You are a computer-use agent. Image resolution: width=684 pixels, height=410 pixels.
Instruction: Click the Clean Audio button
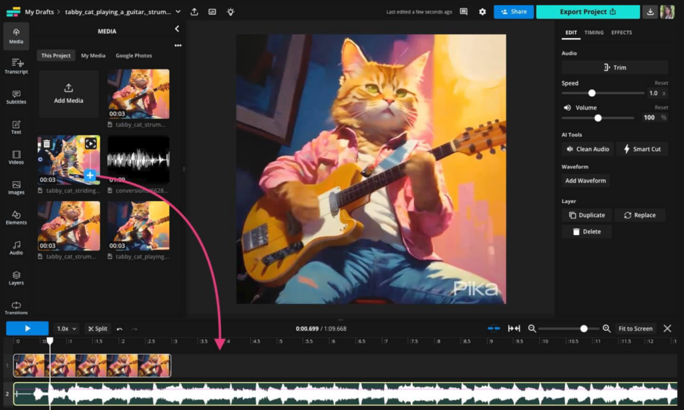tap(586, 148)
